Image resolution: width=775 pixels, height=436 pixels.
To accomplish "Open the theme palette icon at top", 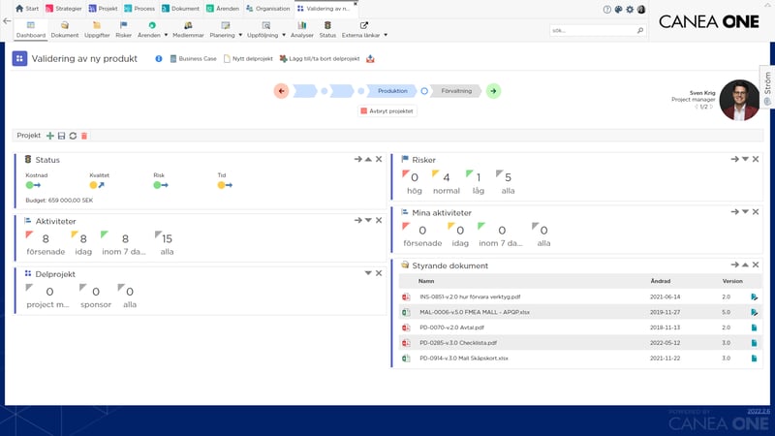I will [x=618, y=9].
